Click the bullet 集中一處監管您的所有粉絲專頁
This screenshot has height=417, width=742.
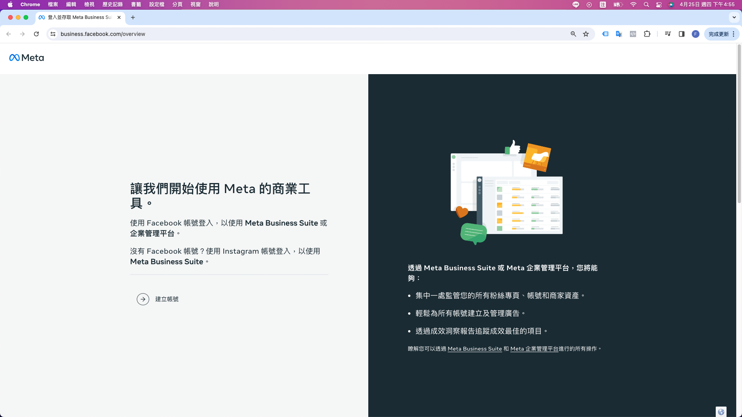pos(500,296)
